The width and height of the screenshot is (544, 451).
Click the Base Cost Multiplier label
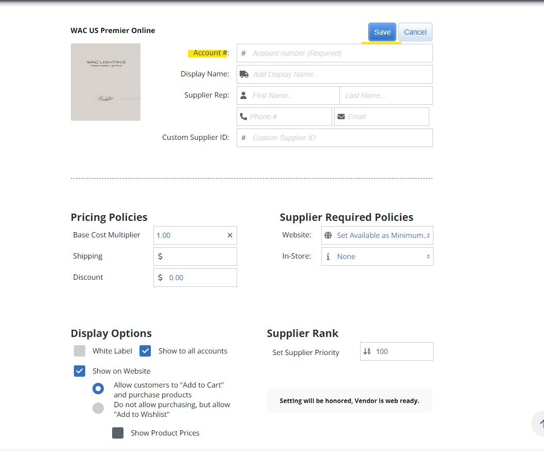click(106, 235)
